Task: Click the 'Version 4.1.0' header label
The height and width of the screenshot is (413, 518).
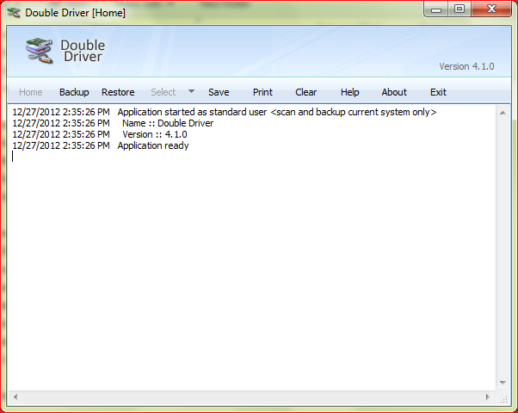Action: pos(466,66)
